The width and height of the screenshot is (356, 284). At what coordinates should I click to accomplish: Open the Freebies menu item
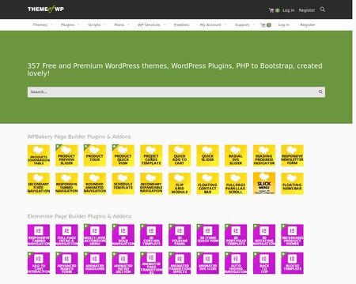click(181, 24)
